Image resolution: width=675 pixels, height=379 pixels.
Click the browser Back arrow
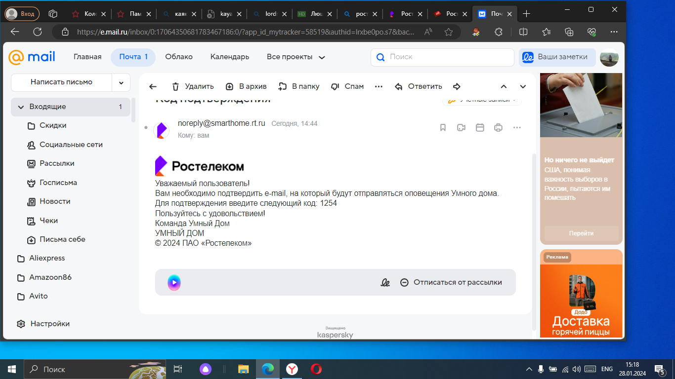pos(15,32)
